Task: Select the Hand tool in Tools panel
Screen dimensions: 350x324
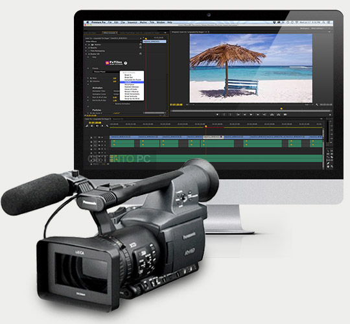Action: point(328,167)
